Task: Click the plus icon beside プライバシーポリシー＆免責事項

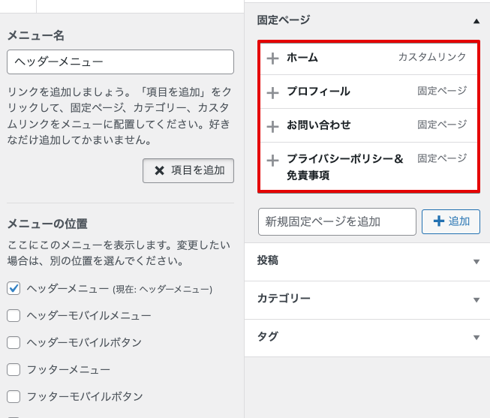Action: coord(272,160)
